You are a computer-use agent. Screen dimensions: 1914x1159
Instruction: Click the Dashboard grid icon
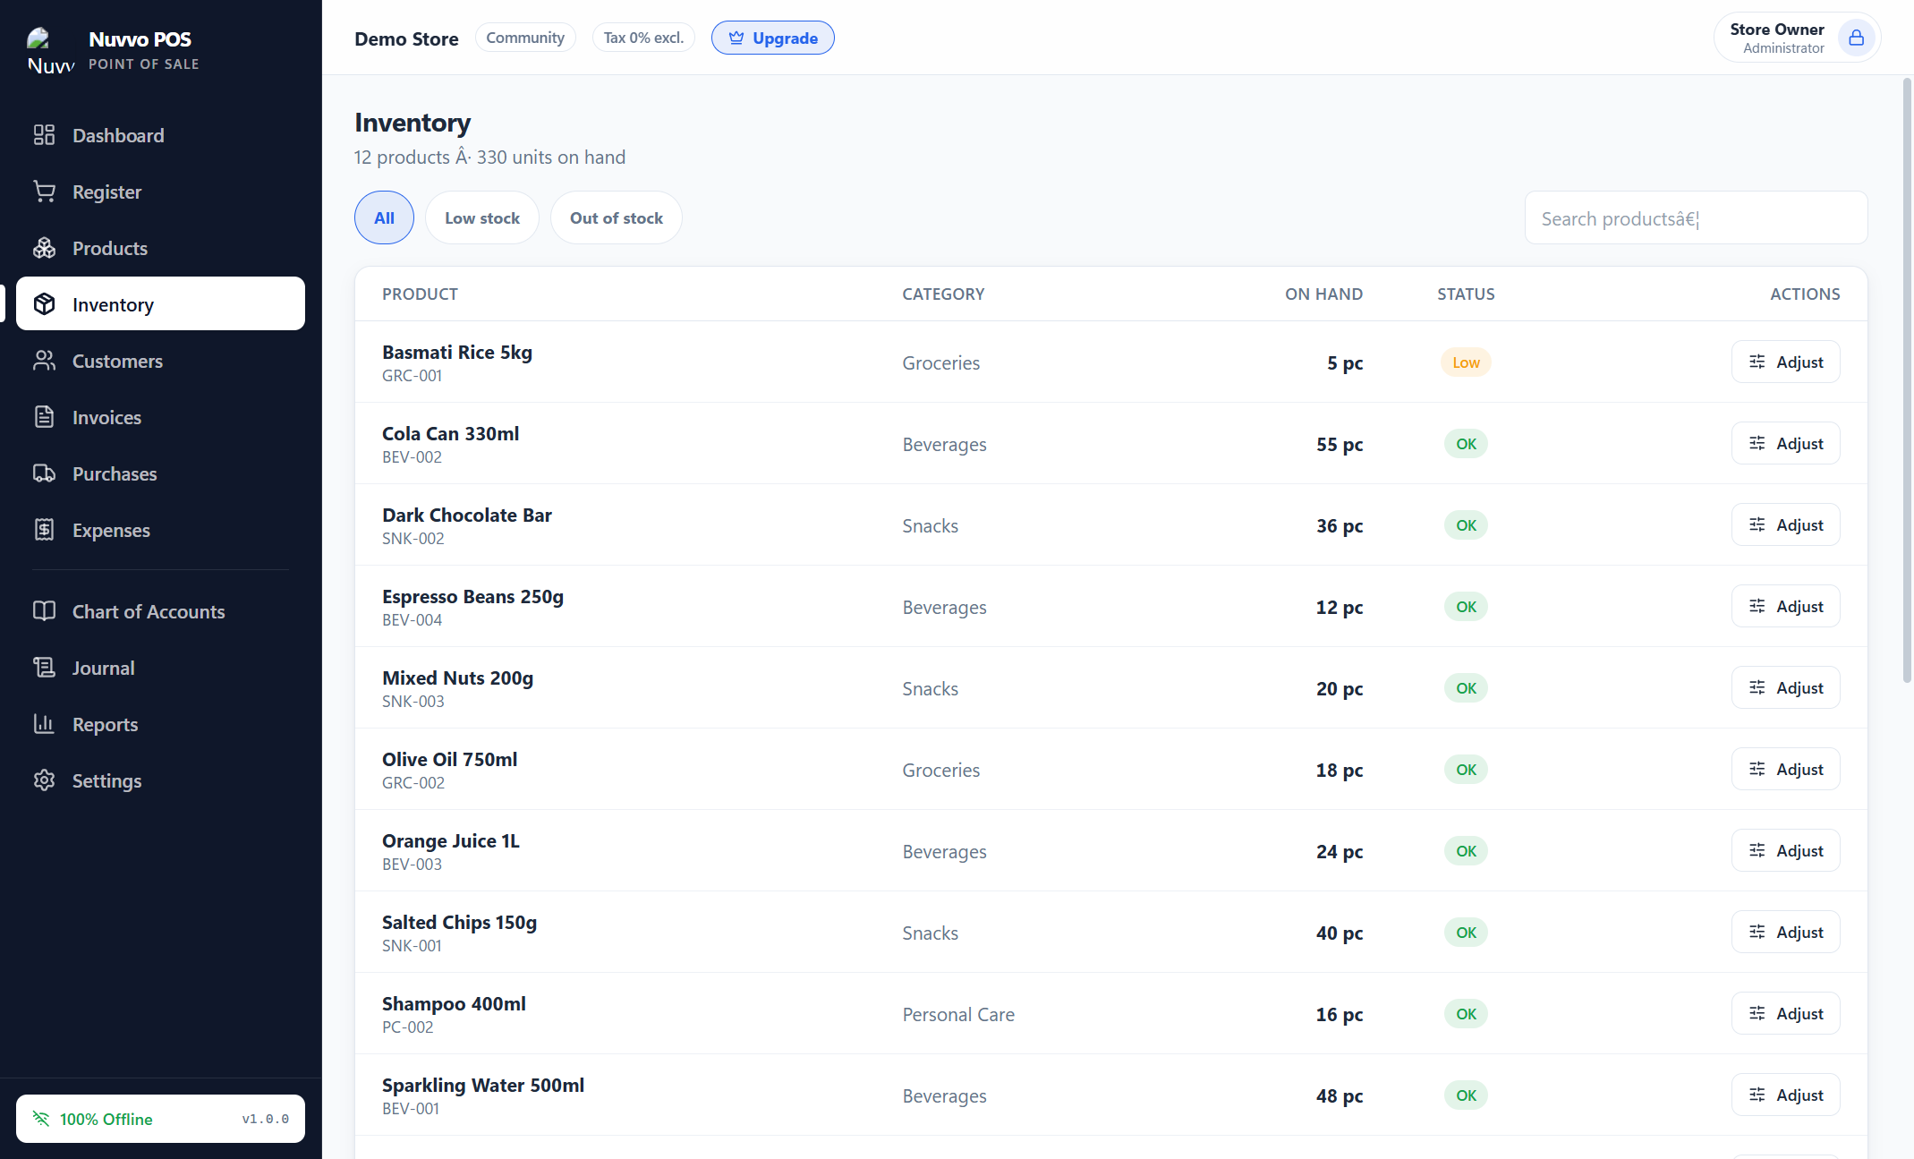click(x=44, y=135)
